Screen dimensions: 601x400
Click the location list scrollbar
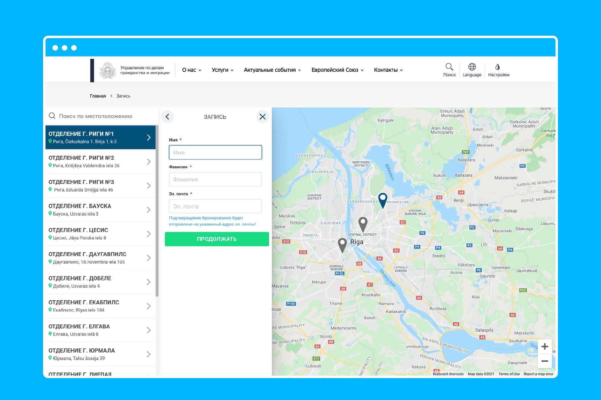(x=157, y=210)
